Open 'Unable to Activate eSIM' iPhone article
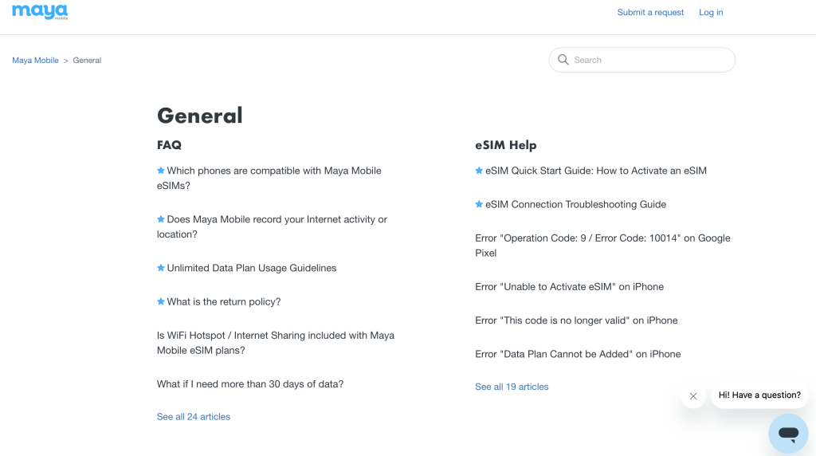Viewport: 816px width, 456px height. (569, 287)
